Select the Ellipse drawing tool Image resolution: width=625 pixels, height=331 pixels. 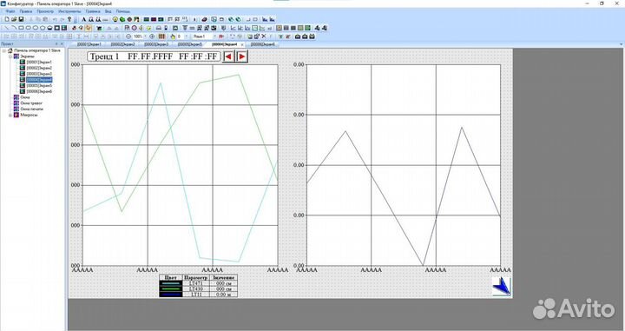pyautogui.click(x=36, y=28)
